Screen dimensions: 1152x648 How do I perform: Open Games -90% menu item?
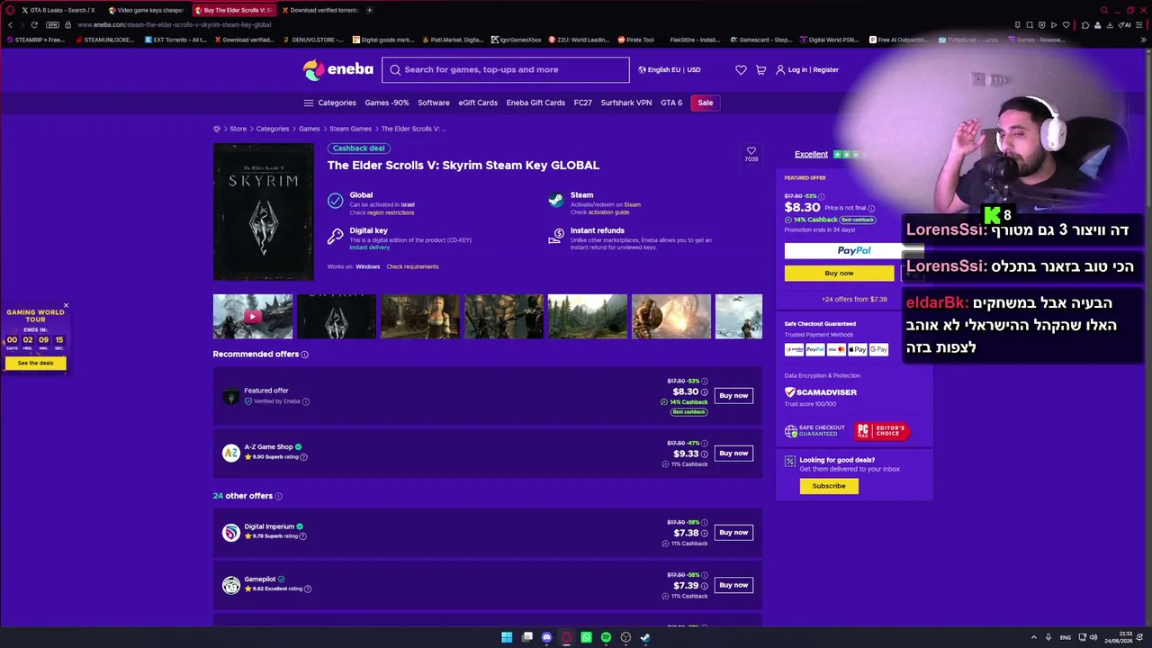pos(387,103)
